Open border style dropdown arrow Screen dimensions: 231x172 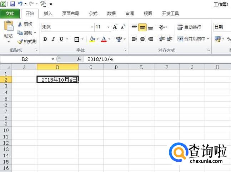click(82, 39)
